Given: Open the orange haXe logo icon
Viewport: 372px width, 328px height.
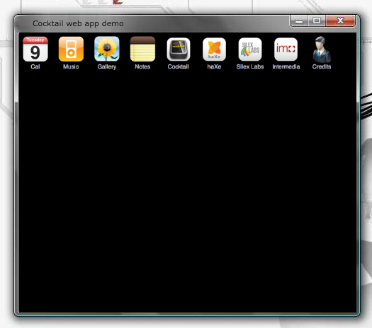Looking at the screenshot, I should 214,49.
